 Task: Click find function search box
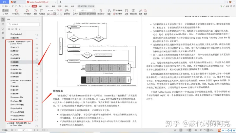pyautogui.click(x=86, y=6)
